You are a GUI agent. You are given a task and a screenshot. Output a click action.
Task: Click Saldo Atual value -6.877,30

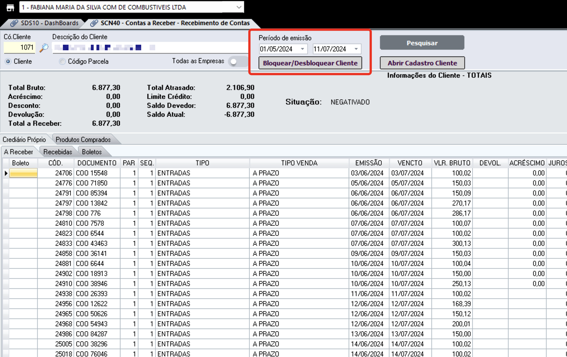239,115
